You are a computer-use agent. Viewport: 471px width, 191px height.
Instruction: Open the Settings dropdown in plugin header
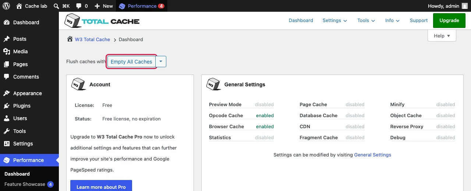coord(335,21)
